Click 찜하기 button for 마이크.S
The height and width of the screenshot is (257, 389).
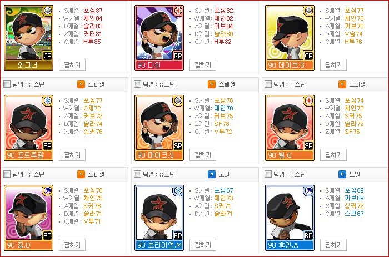pos(203,155)
